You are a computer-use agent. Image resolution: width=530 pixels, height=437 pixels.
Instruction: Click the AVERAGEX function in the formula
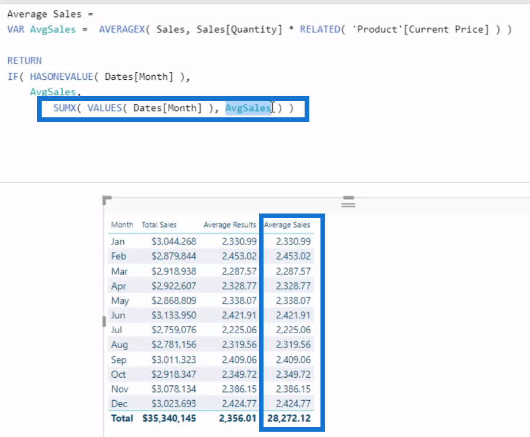tap(121, 29)
